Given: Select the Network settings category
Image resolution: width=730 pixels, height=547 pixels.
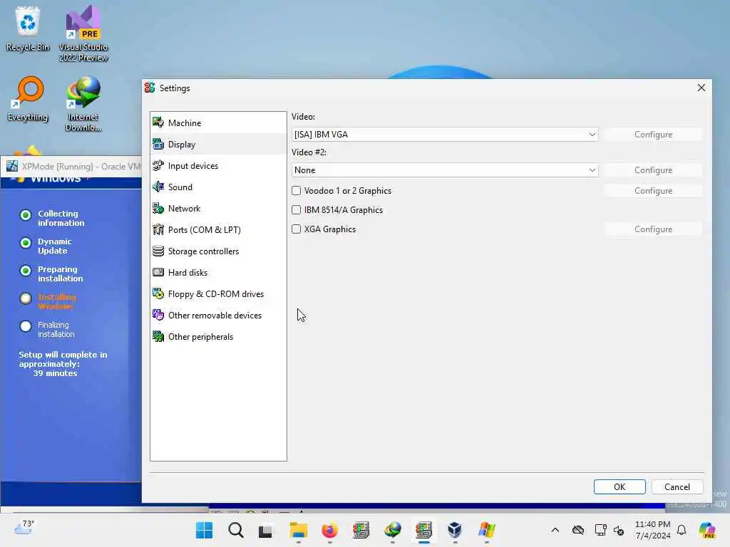Looking at the screenshot, I should (x=218, y=209).
